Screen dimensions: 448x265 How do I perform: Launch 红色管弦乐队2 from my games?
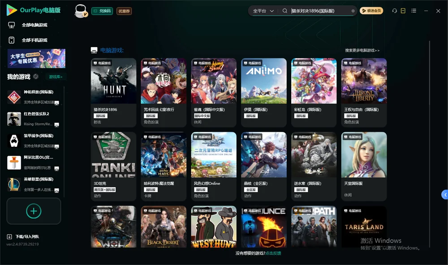coord(34,119)
